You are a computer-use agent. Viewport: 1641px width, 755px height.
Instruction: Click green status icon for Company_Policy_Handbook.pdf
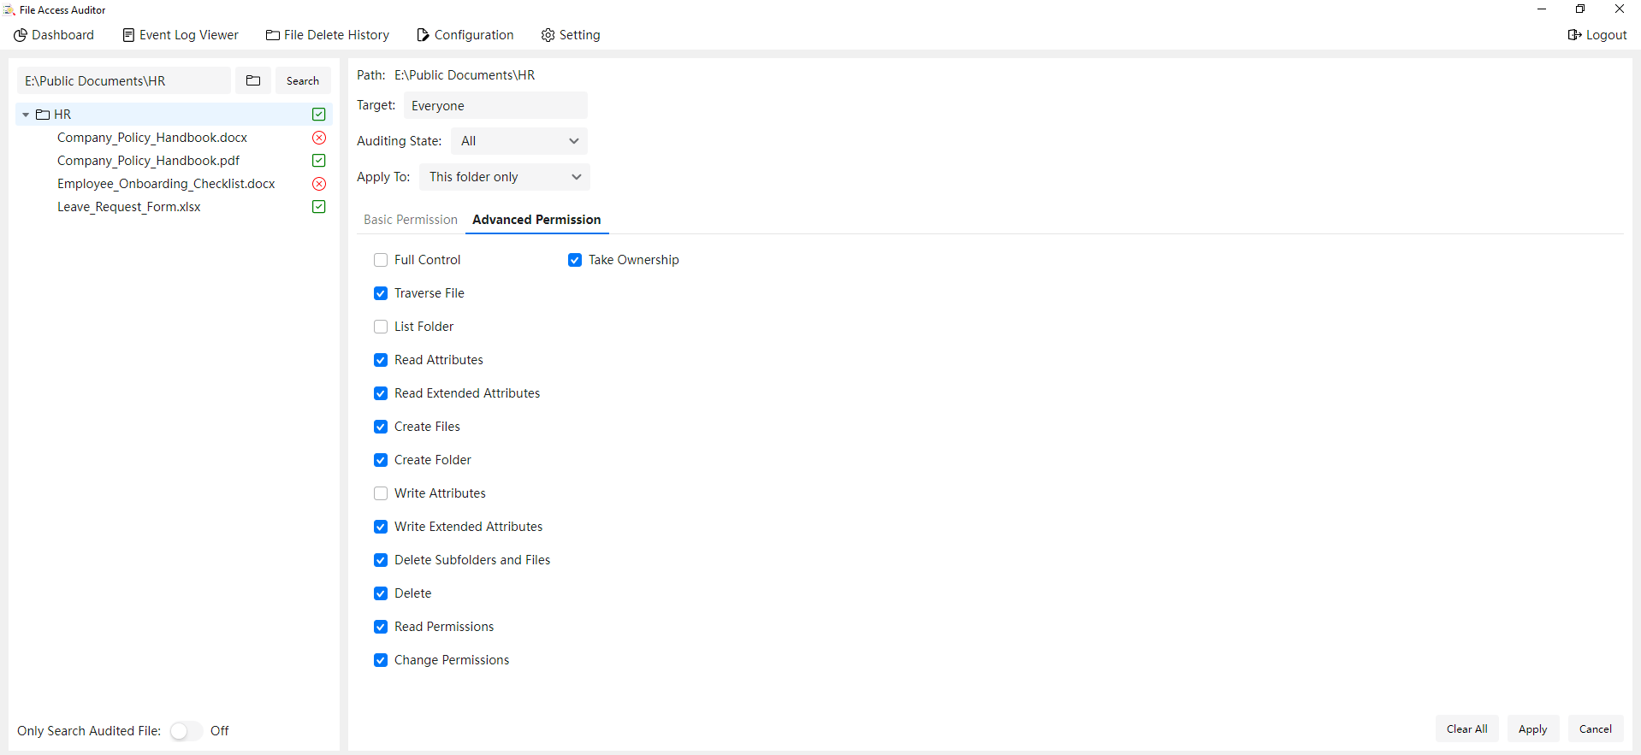point(319,161)
